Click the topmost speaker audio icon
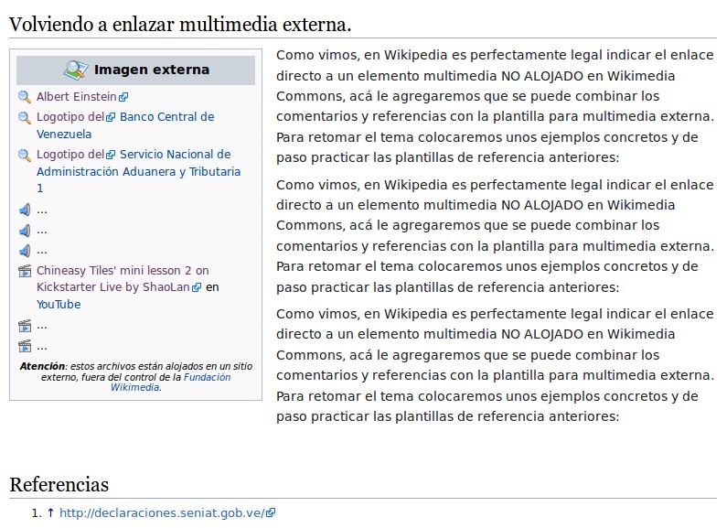Viewport: 727px width, 528px height. click(x=25, y=210)
